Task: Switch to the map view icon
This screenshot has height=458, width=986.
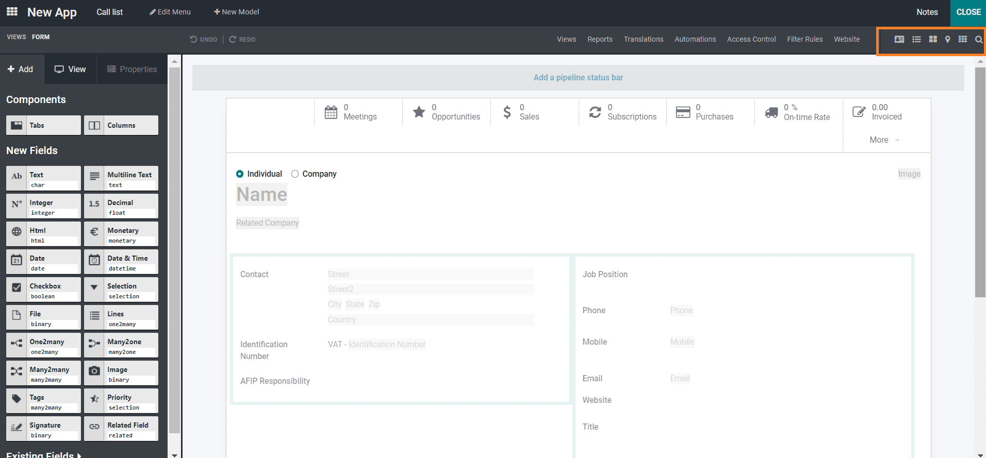Action: pyautogui.click(x=947, y=39)
